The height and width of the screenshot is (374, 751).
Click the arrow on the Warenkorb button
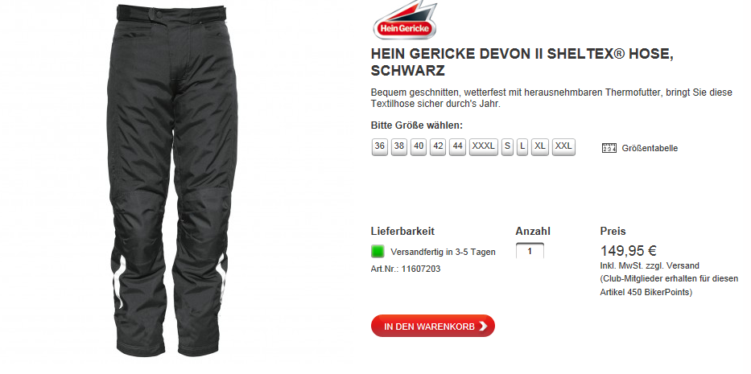coord(483,326)
